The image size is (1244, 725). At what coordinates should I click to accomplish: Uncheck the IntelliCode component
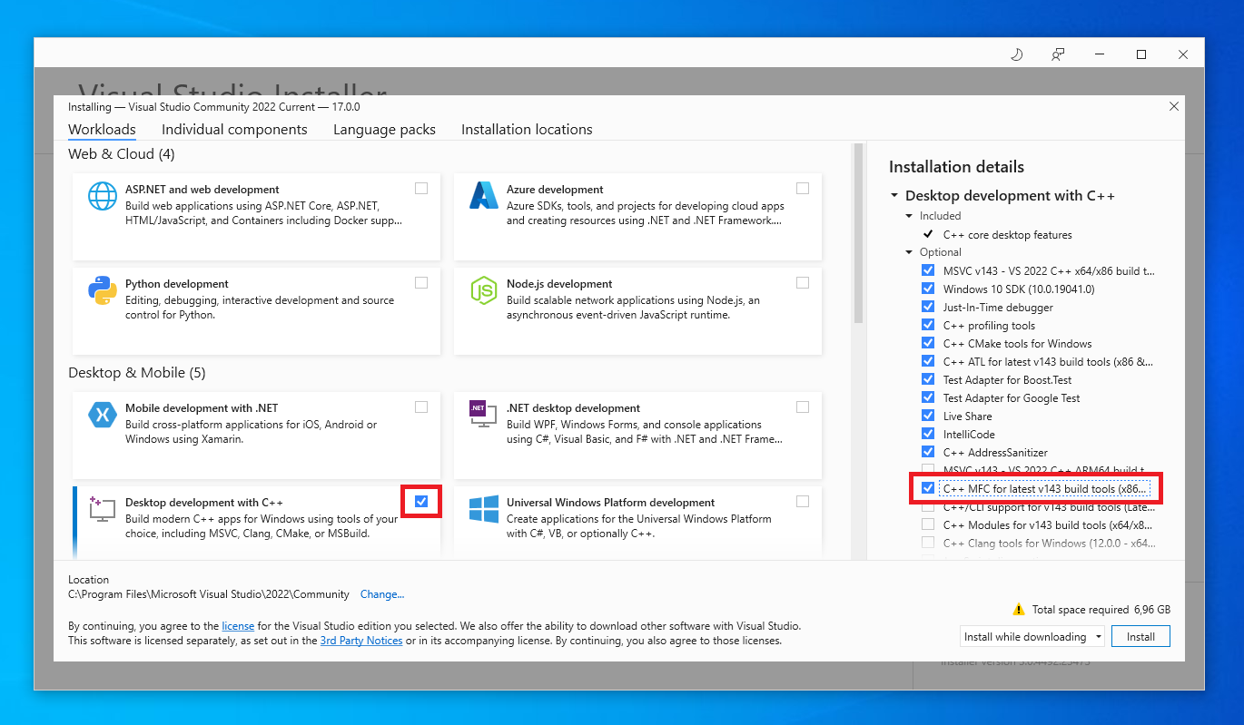tap(928, 434)
